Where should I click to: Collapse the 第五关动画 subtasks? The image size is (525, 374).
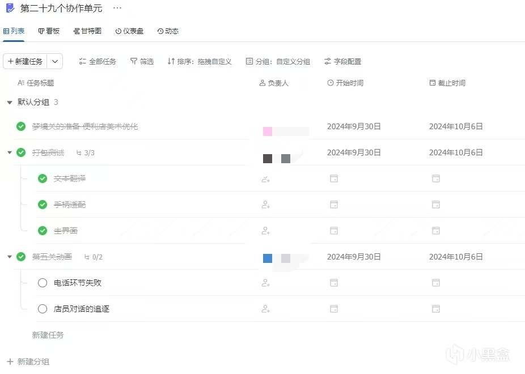[x=9, y=257]
